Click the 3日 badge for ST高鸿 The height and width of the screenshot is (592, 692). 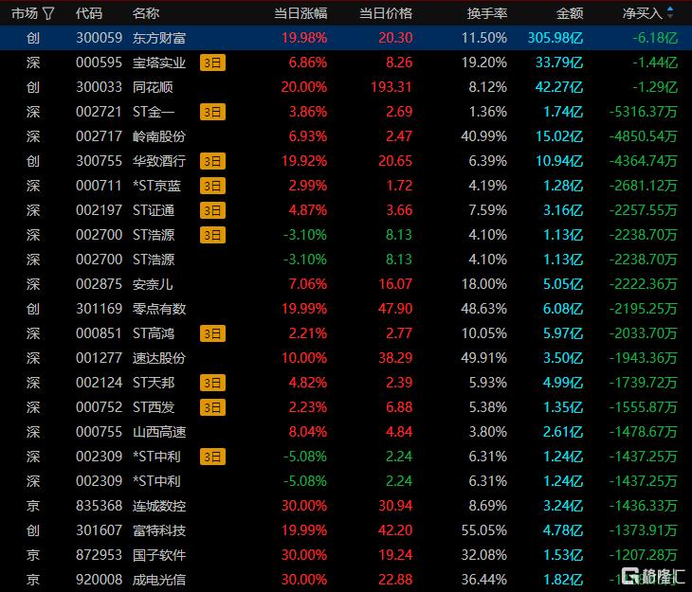point(212,333)
